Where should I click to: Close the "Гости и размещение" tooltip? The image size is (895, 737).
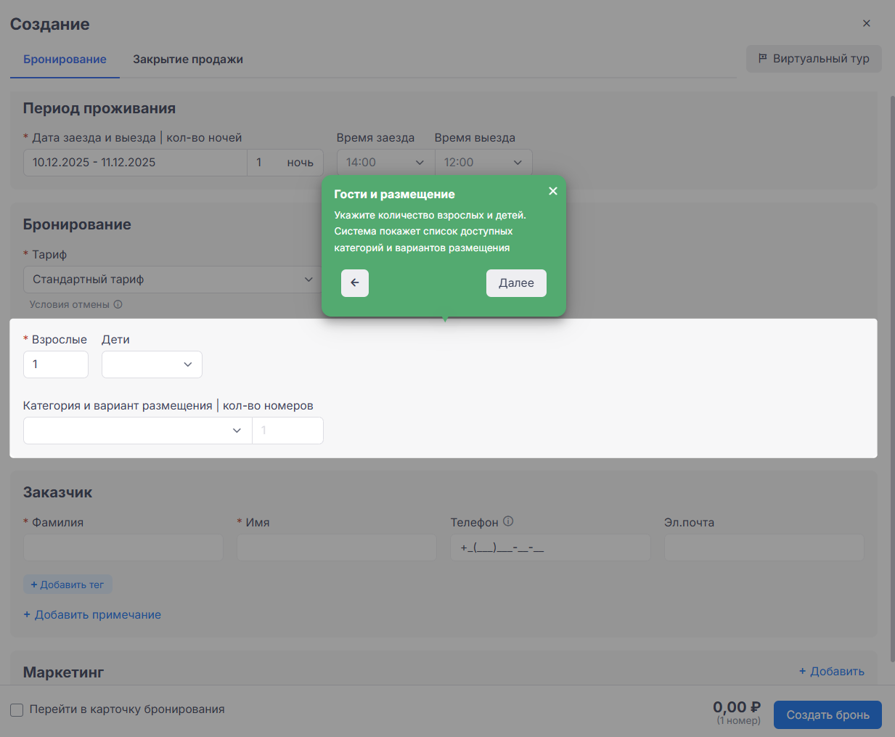553,191
